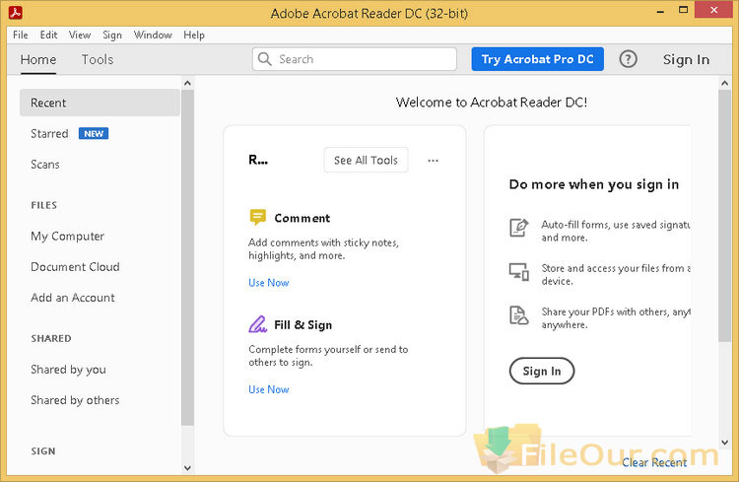Open the three-dot more options menu
The height and width of the screenshot is (482, 739).
pos(434,161)
